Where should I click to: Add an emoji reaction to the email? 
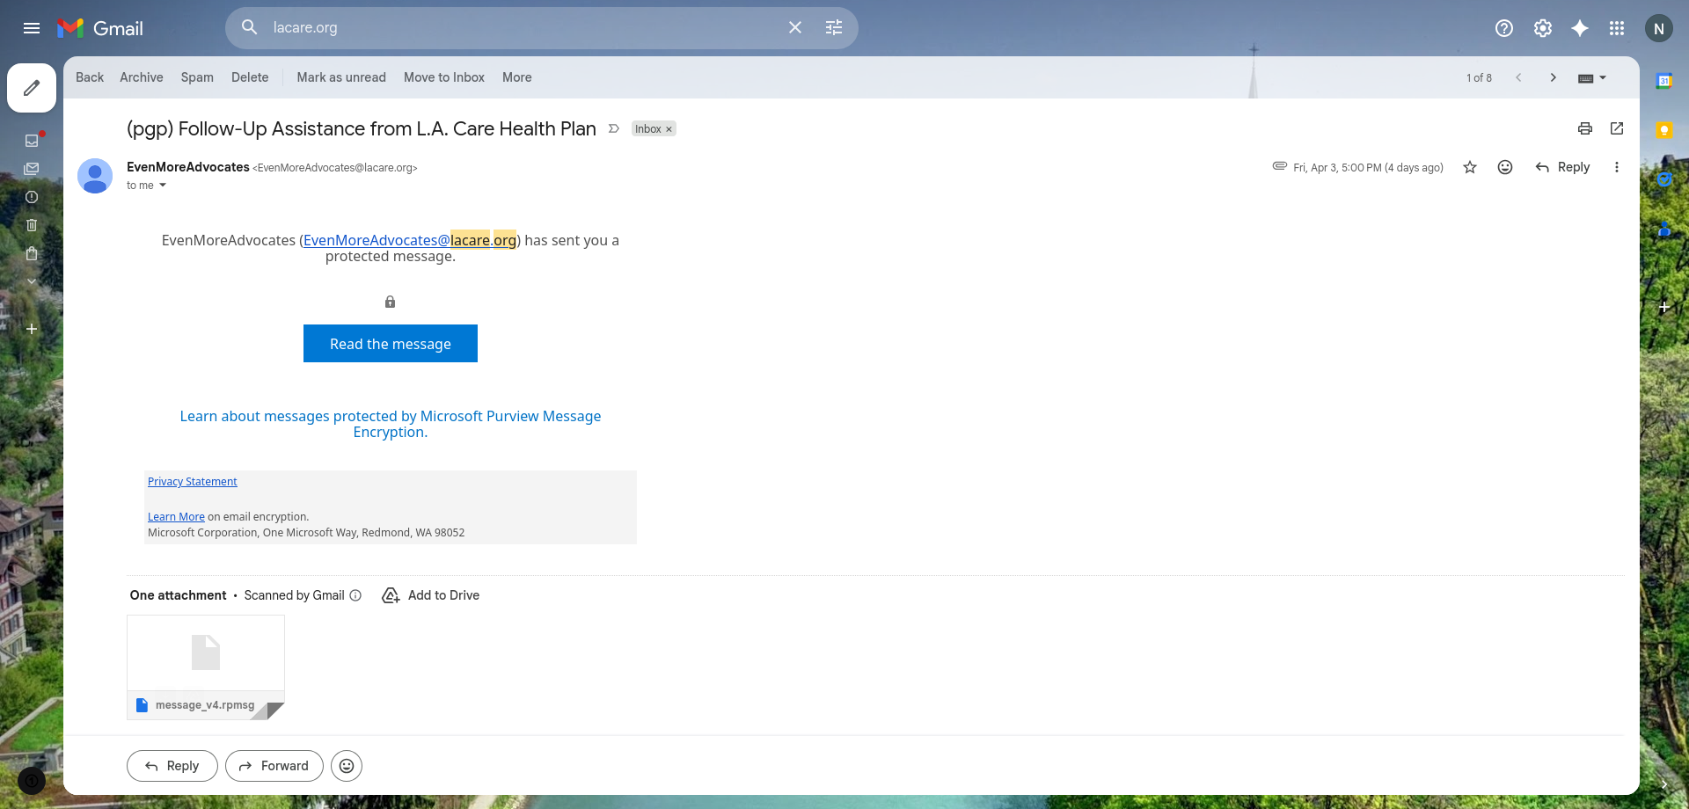pos(1504,167)
